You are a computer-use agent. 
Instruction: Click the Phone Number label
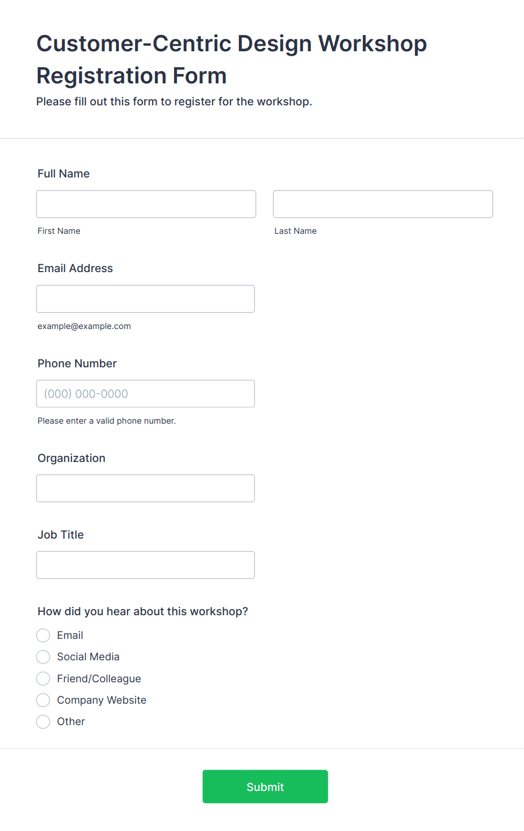pos(77,363)
